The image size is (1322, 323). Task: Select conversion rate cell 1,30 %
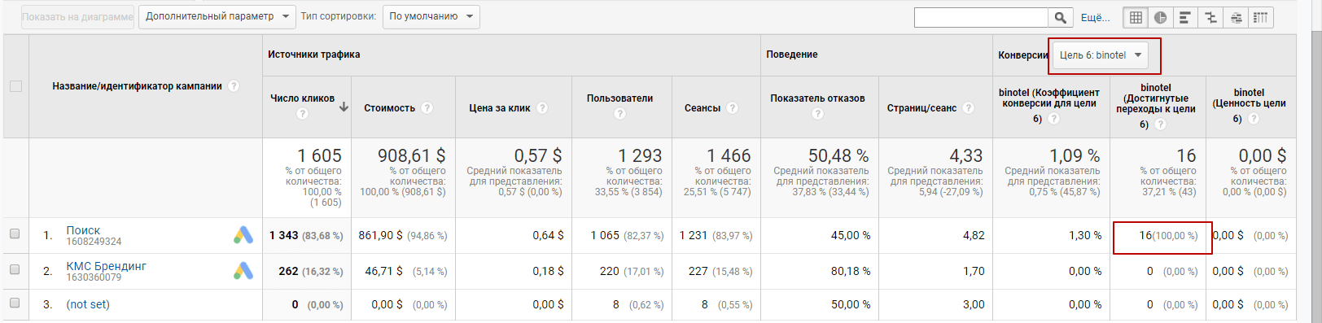pos(1085,235)
